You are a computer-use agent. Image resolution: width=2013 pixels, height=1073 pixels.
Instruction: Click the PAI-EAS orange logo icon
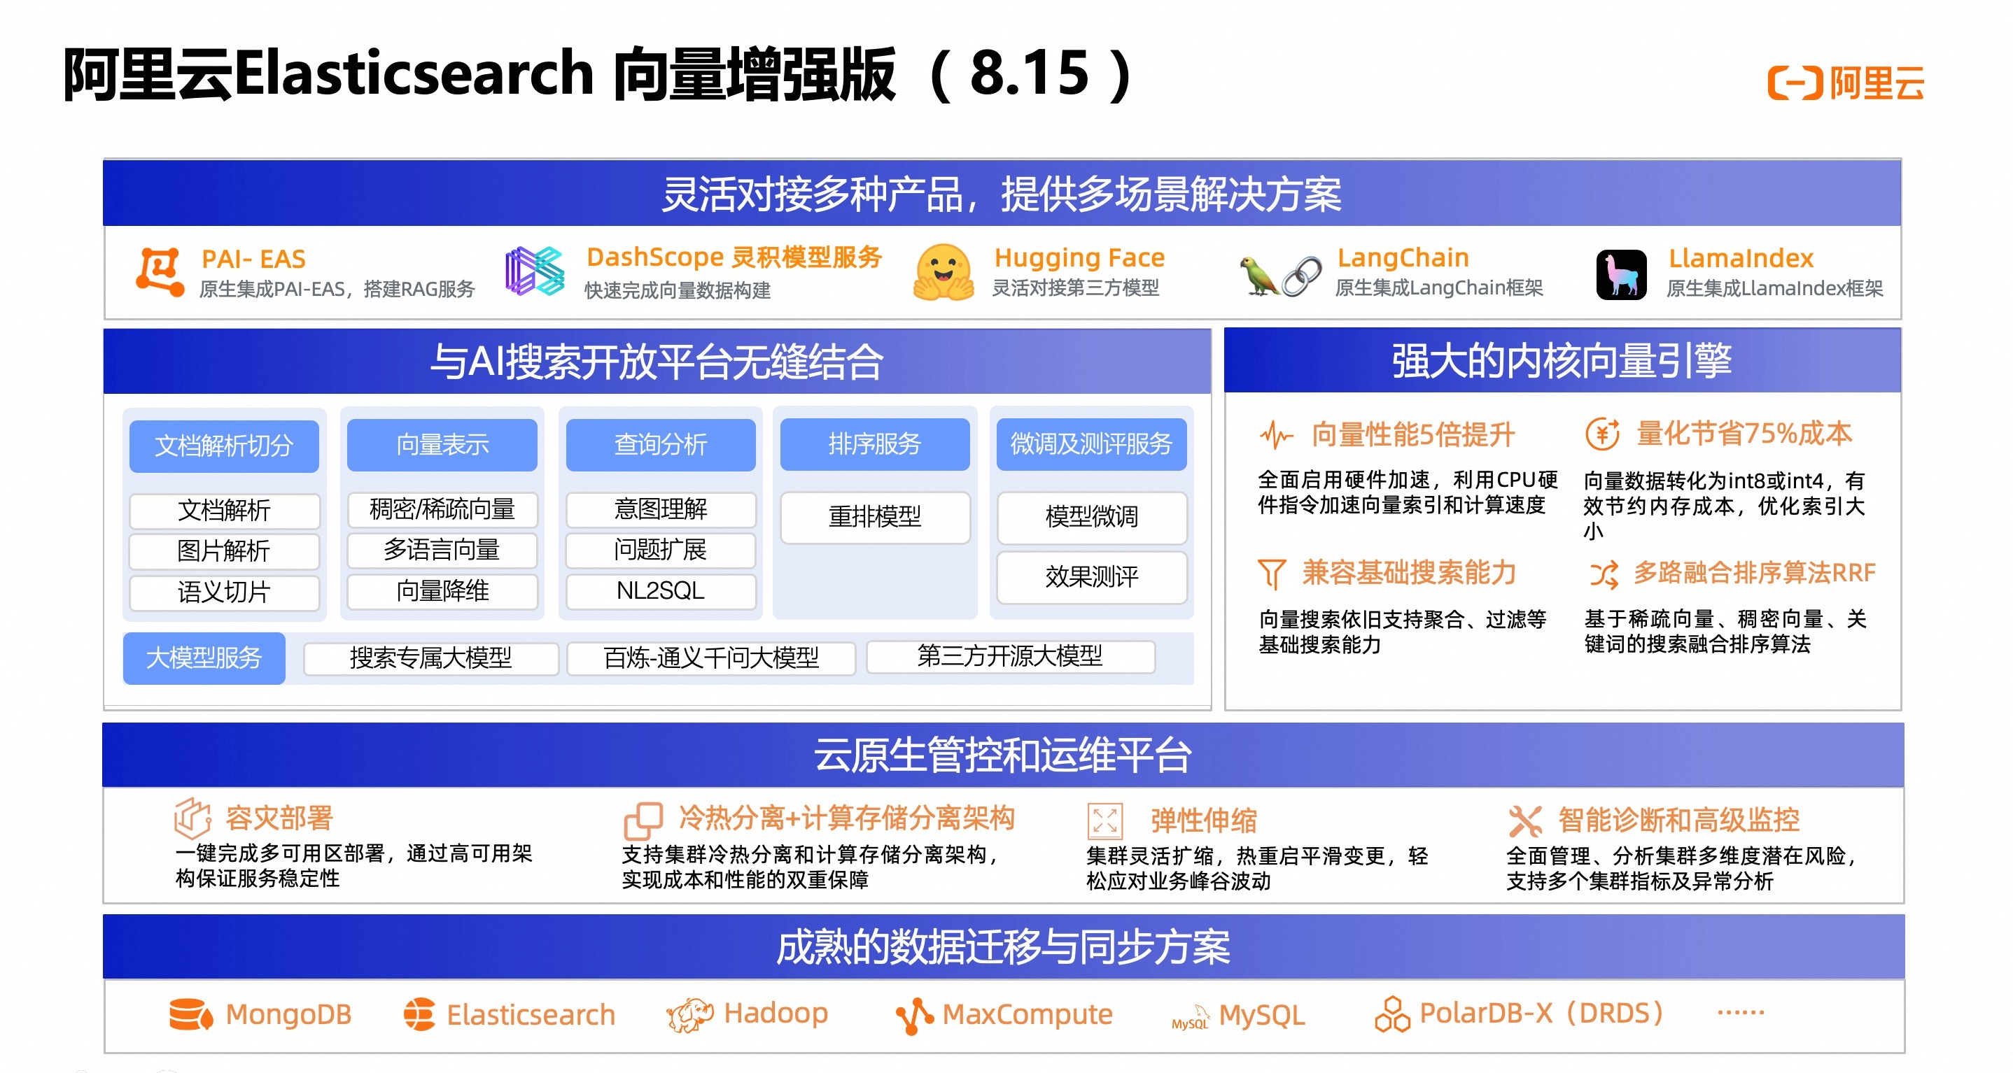(160, 272)
